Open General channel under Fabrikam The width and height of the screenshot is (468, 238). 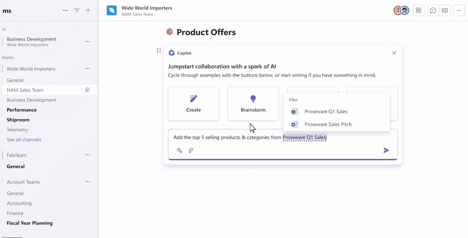(x=16, y=166)
